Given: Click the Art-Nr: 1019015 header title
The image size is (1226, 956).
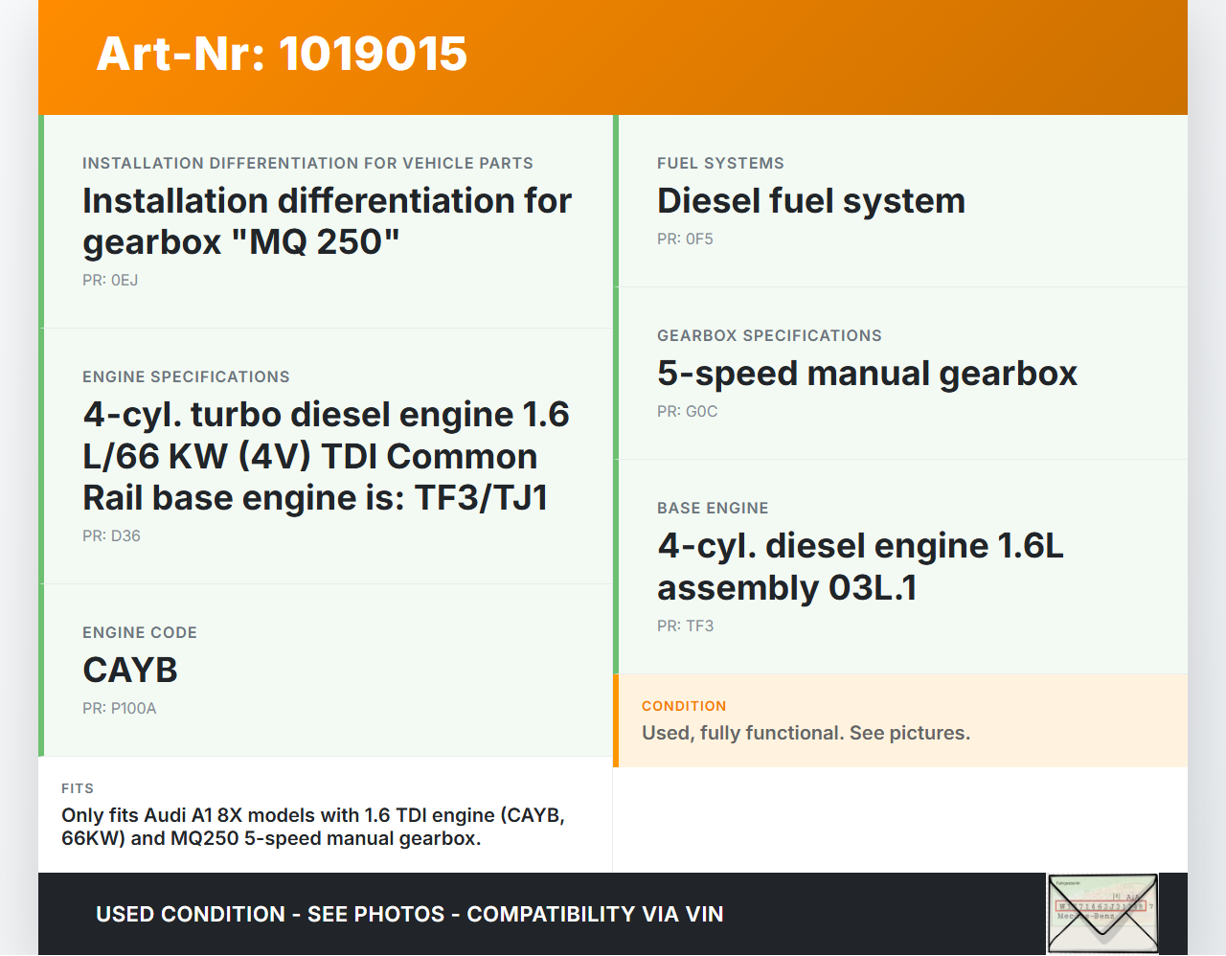Looking at the screenshot, I should coord(282,54).
